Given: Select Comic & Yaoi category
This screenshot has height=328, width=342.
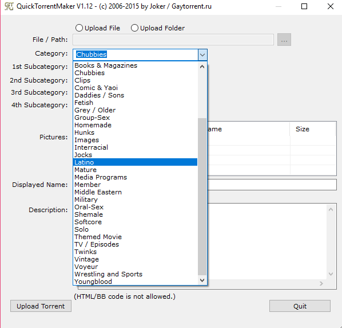Looking at the screenshot, I should pyautogui.click(x=135, y=88).
